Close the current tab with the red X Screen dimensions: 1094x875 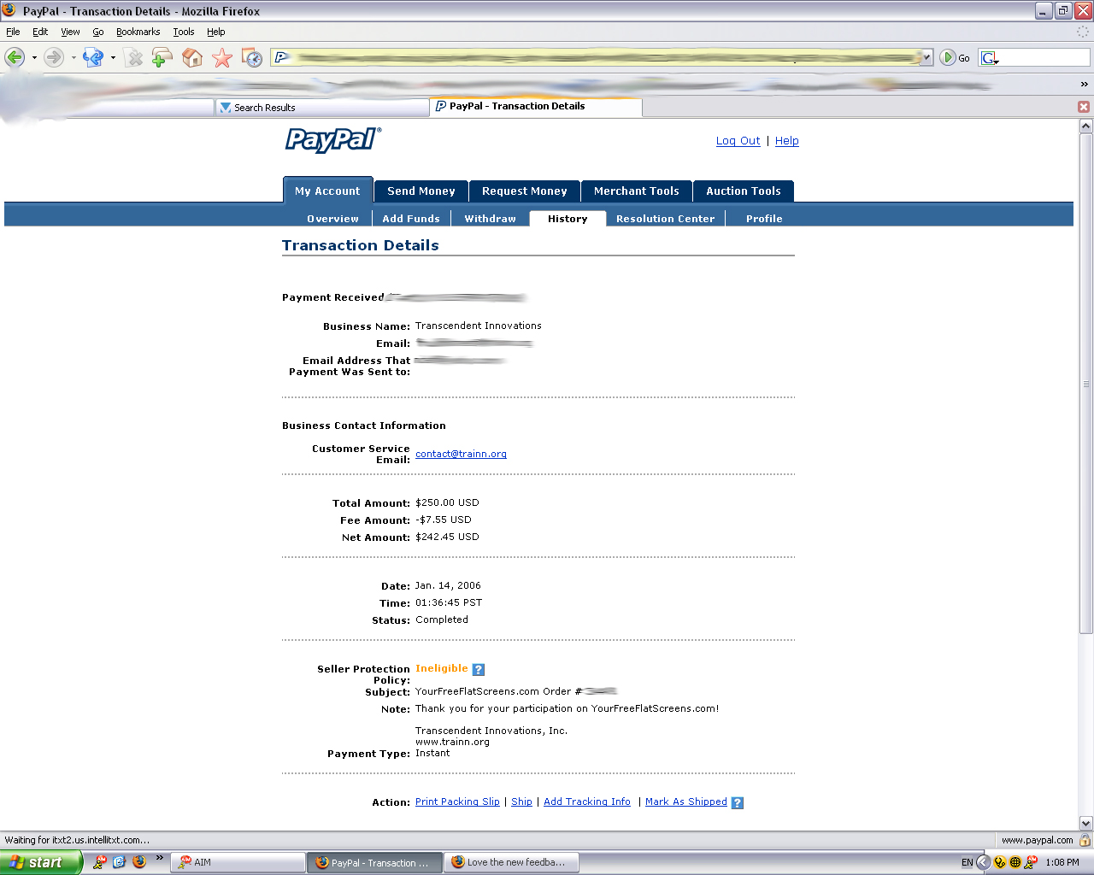click(1084, 107)
